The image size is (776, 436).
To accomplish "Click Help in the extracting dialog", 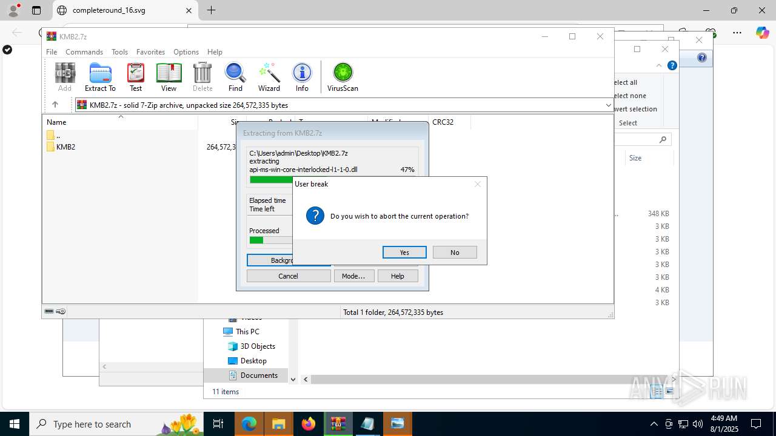I will point(398,276).
